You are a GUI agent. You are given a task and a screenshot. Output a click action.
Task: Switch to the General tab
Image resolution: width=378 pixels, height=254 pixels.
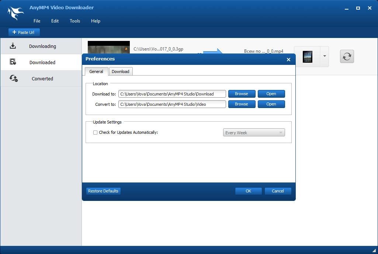point(96,72)
